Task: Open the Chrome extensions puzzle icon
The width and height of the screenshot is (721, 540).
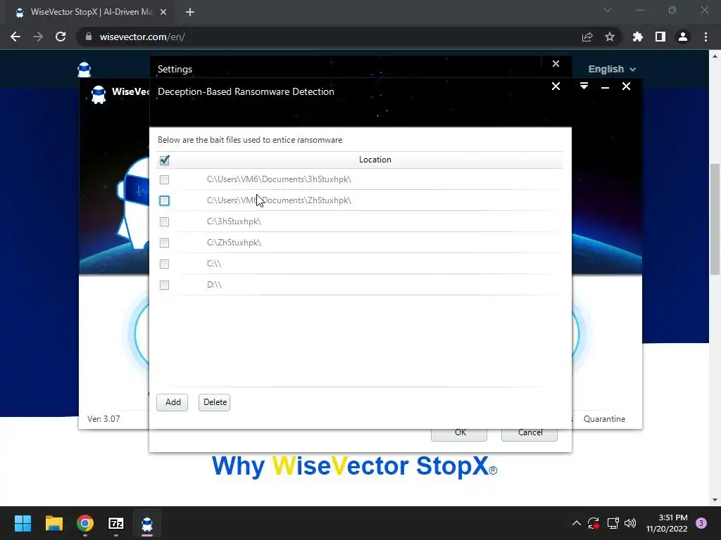Action: click(638, 37)
